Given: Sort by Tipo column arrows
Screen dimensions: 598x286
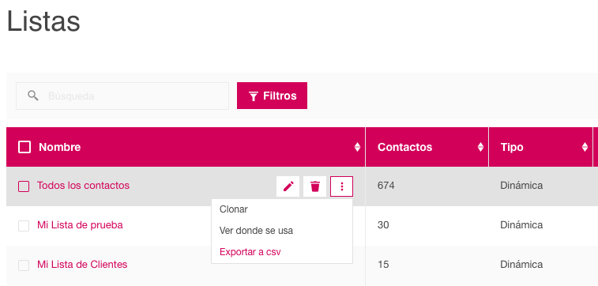Looking at the screenshot, I should click(x=585, y=147).
